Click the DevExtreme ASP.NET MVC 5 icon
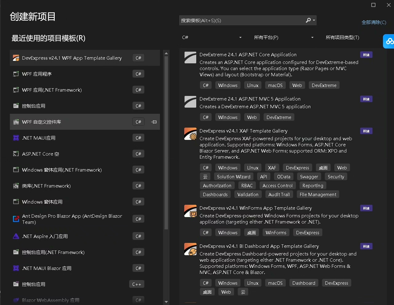 point(190,102)
